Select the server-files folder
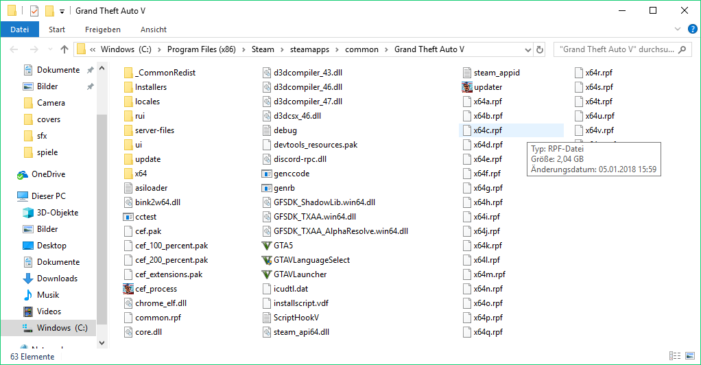 click(149, 130)
